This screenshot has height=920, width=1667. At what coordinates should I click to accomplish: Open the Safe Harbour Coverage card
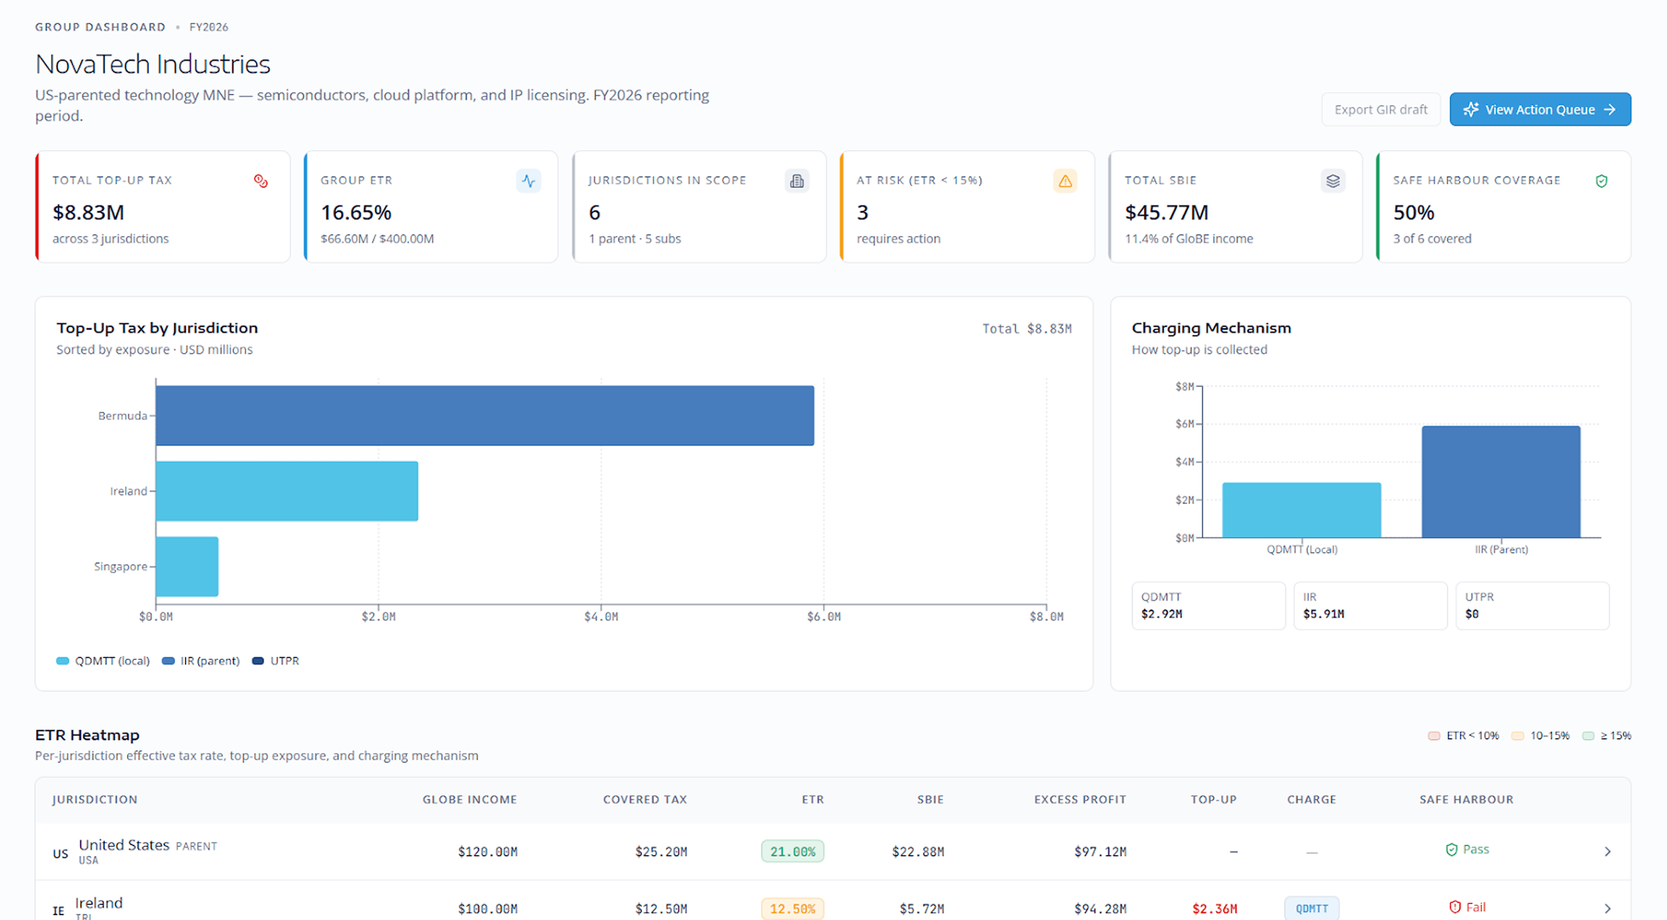(1503, 207)
